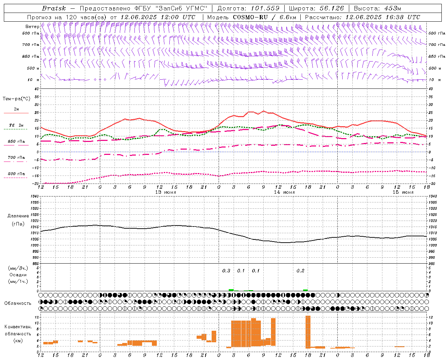Screen dimensions: 447x358
Task: Click the '(мм/1ч.)' precipitation unit label
Action: (x=18, y=281)
